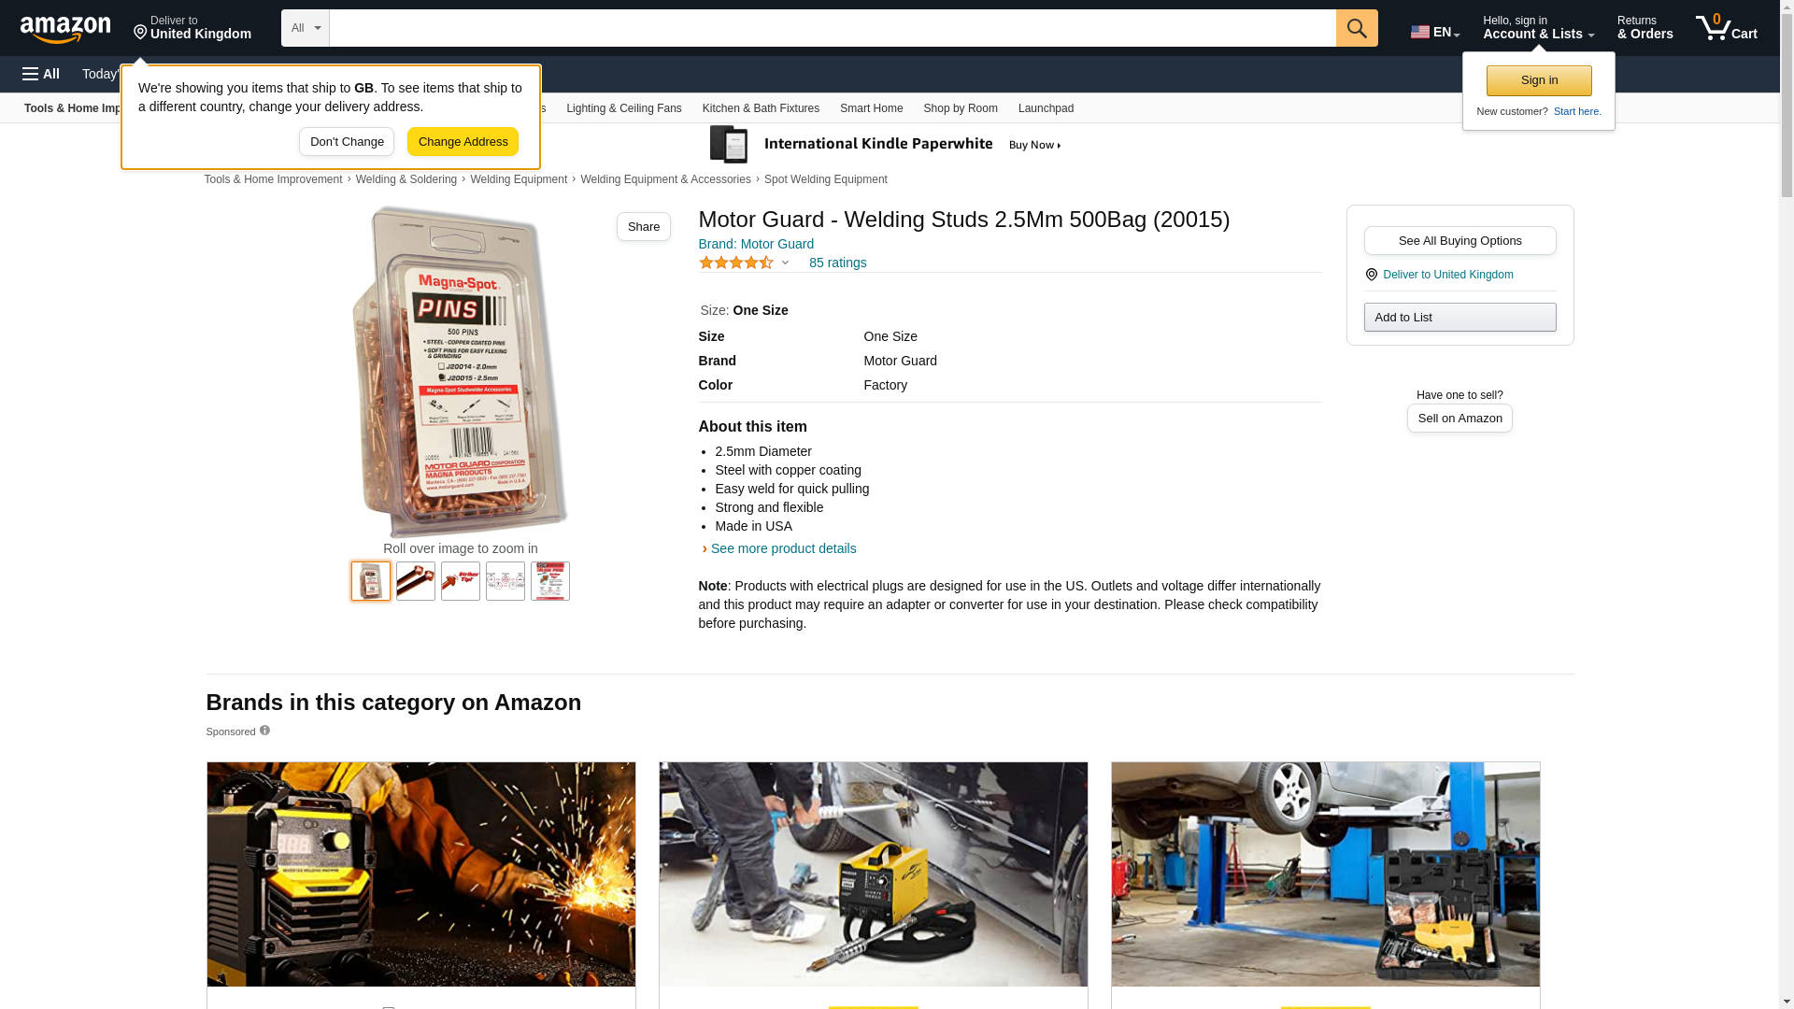This screenshot has height=1009, width=1794.
Task: Select the first product thumbnail image
Action: coord(371,581)
